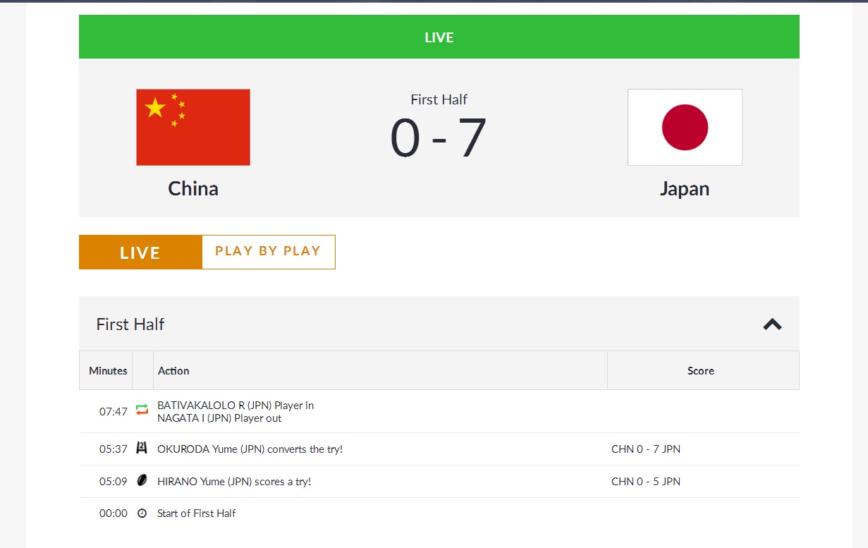
Task: Click the green LIVE status banner
Action: (x=439, y=37)
